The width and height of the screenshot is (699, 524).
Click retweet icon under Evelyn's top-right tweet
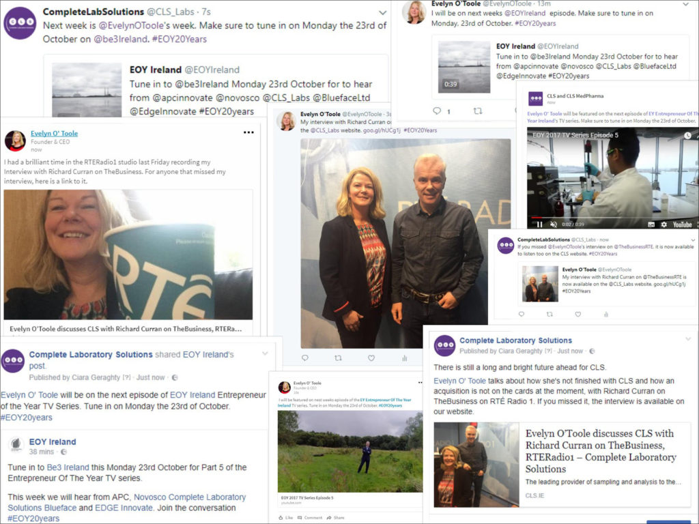coord(477,111)
